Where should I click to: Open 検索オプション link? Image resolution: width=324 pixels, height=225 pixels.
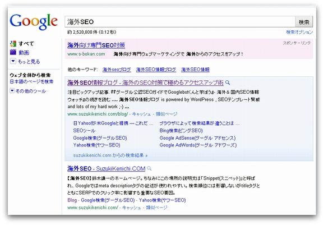(299, 32)
